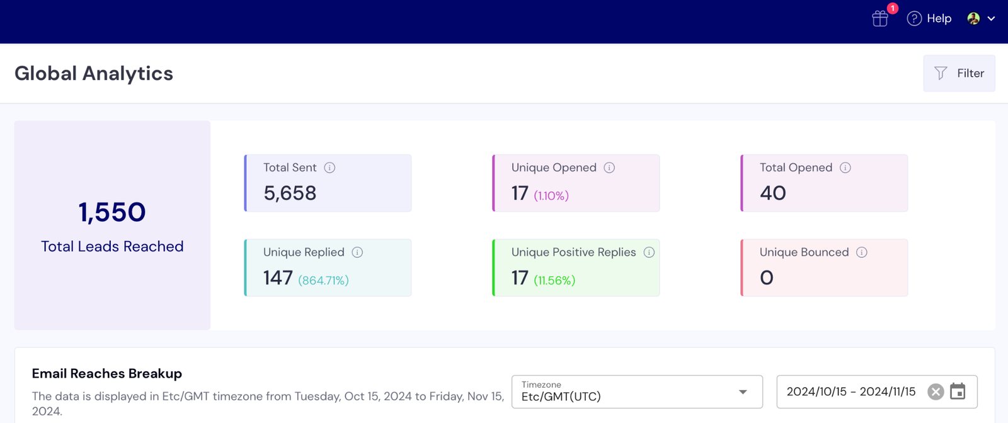Show info for Unique Opened
Image resolution: width=1008 pixels, height=423 pixels.
pyautogui.click(x=609, y=168)
